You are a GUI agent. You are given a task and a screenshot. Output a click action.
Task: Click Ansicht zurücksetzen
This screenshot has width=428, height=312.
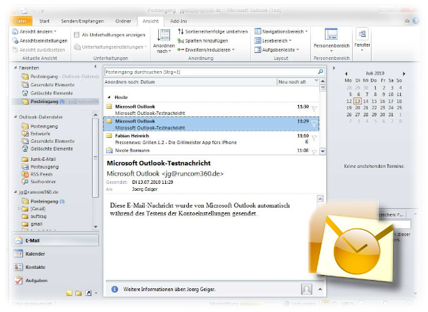tap(39, 49)
